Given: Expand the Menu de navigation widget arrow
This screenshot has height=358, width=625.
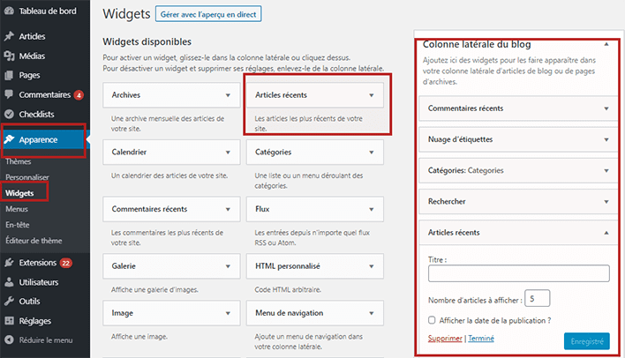Looking at the screenshot, I should 371,313.
